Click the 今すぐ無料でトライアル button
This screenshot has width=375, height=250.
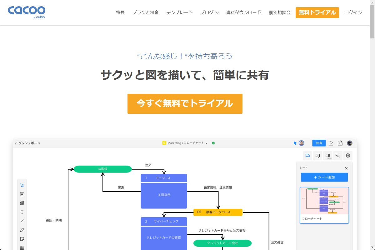point(185,103)
